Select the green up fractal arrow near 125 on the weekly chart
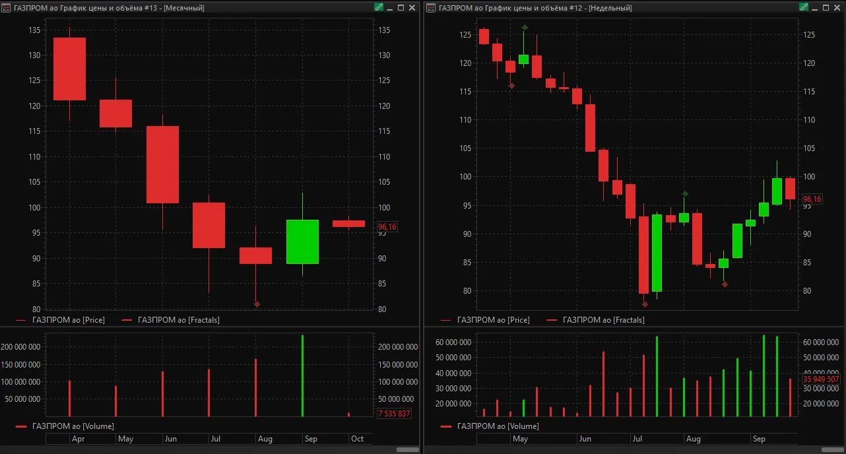This screenshot has height=454, width=846. coord(525,27)
